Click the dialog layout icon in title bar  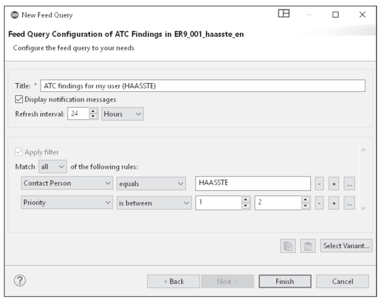pyautogui.click(x=283, y=14)
